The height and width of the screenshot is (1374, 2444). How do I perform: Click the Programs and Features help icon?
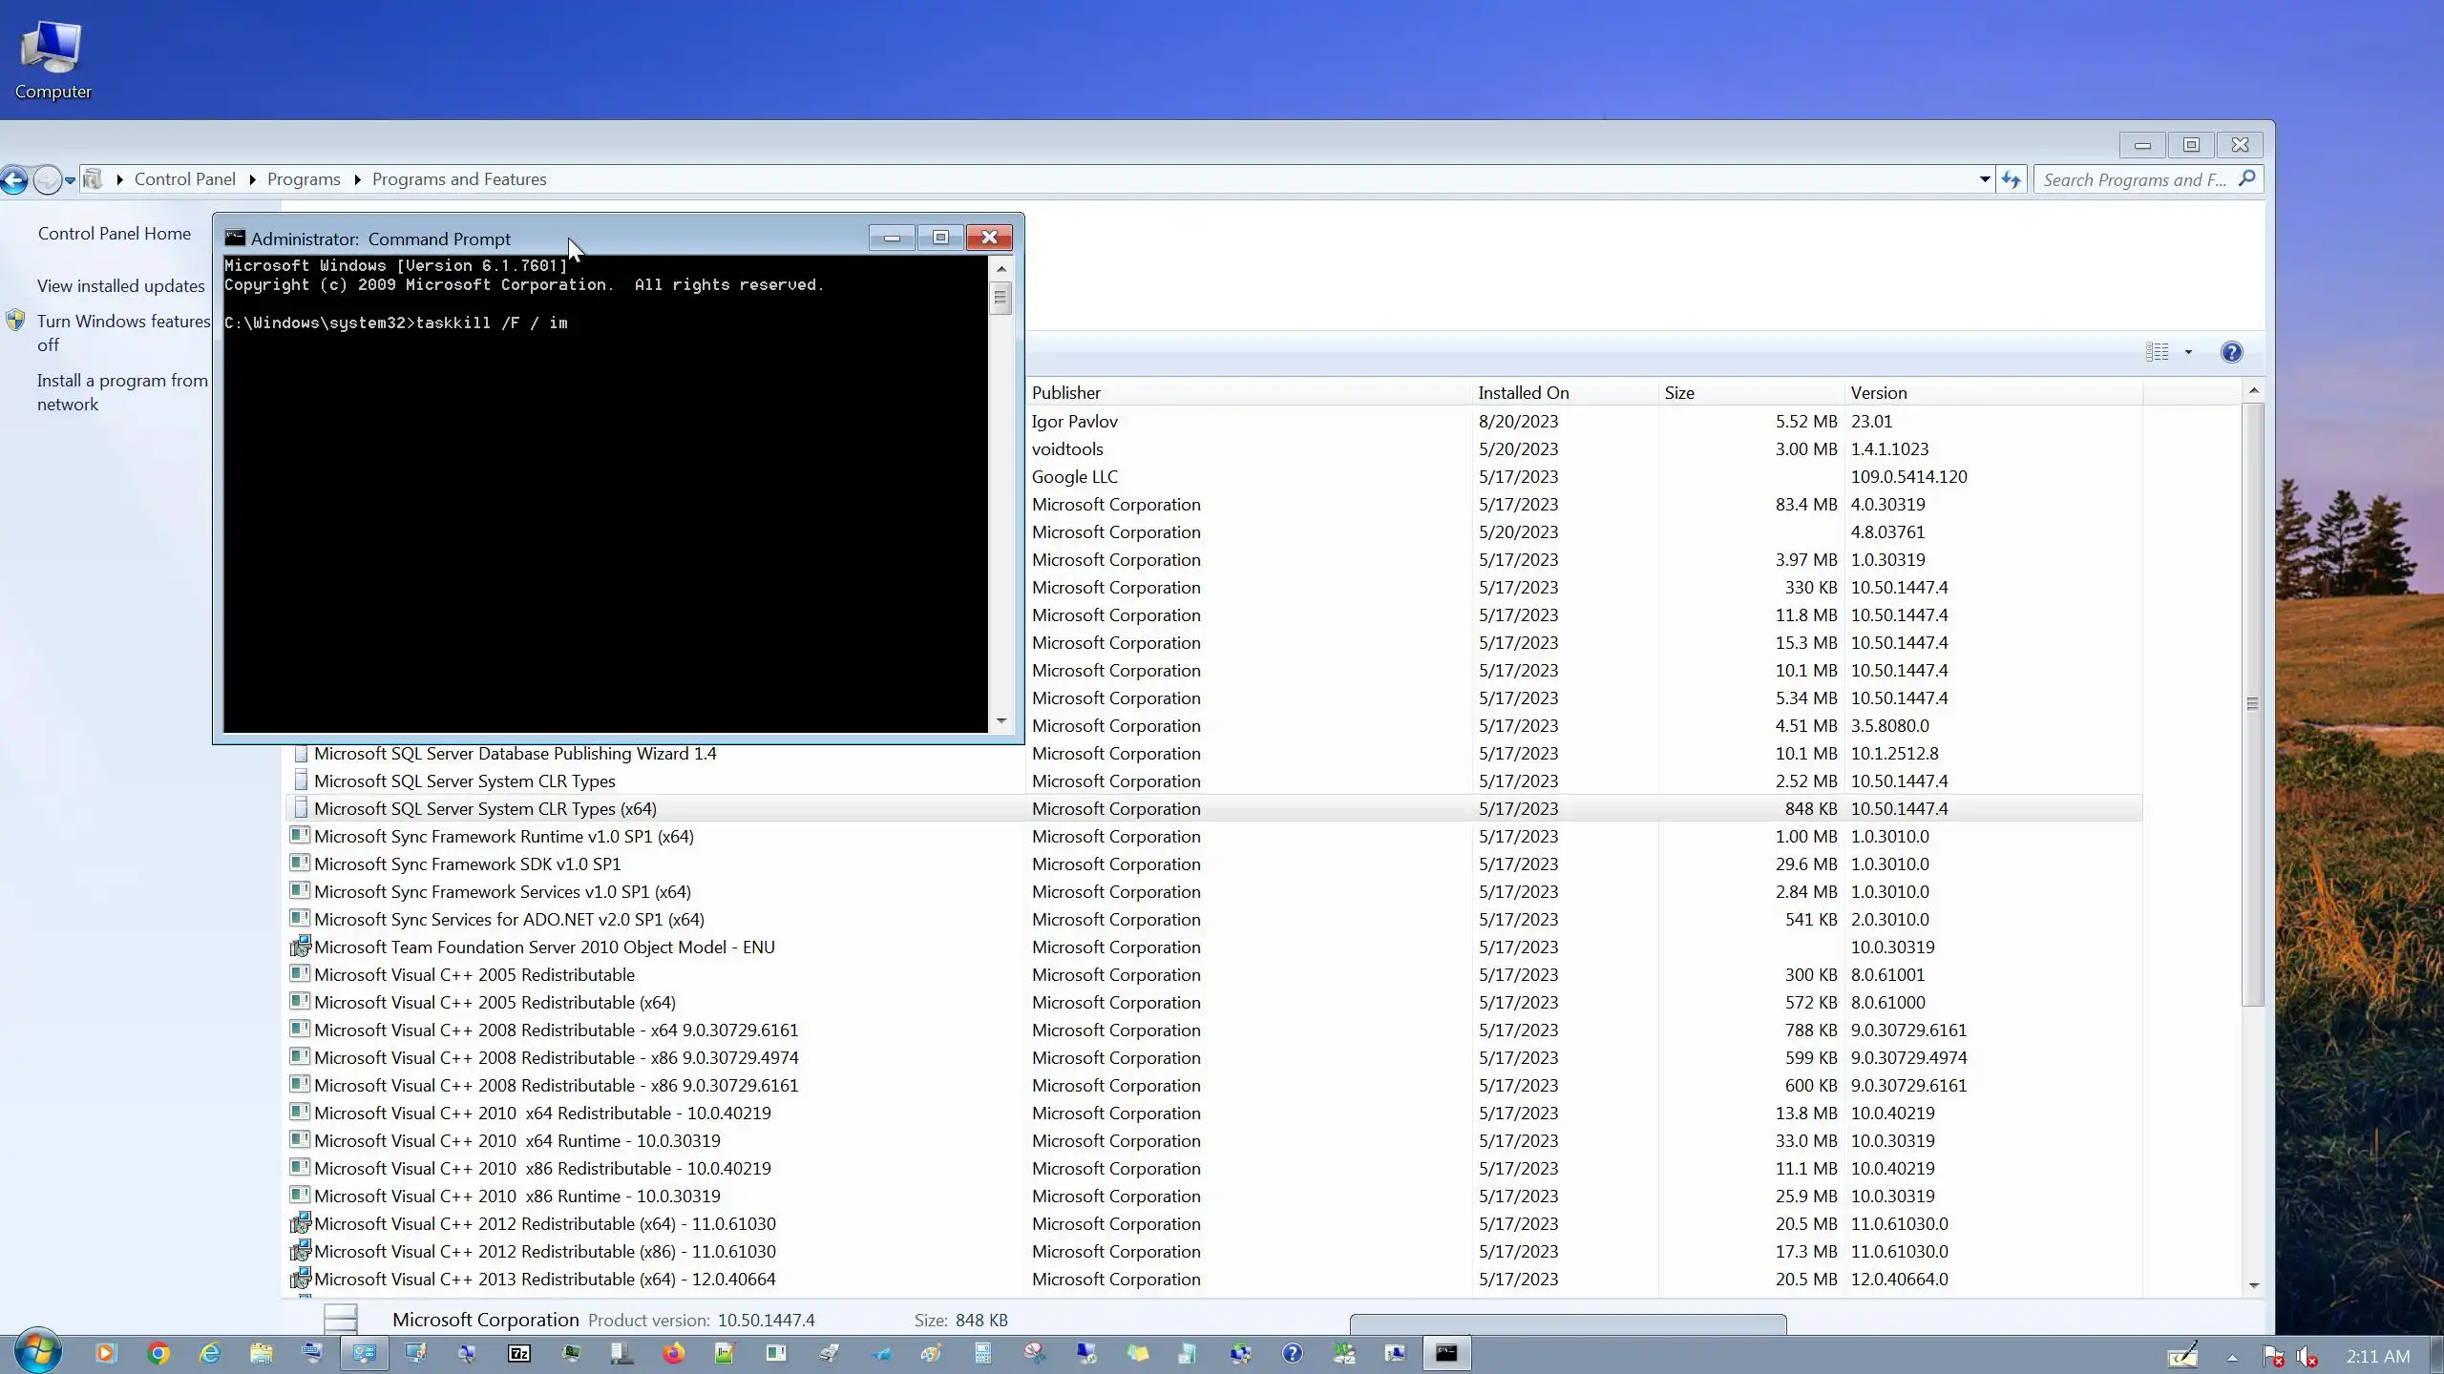click(2231, 352)
